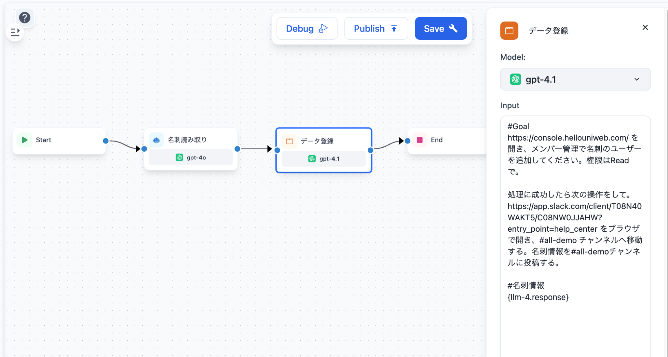Click the browser icon on データ登録 node

pos(289,141)
